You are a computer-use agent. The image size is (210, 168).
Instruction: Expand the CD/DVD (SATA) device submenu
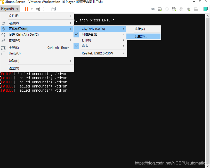pyautogui.click(x=100, y=29)
